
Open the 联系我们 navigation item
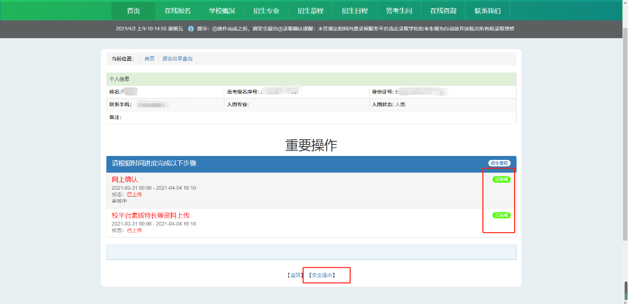487,11
